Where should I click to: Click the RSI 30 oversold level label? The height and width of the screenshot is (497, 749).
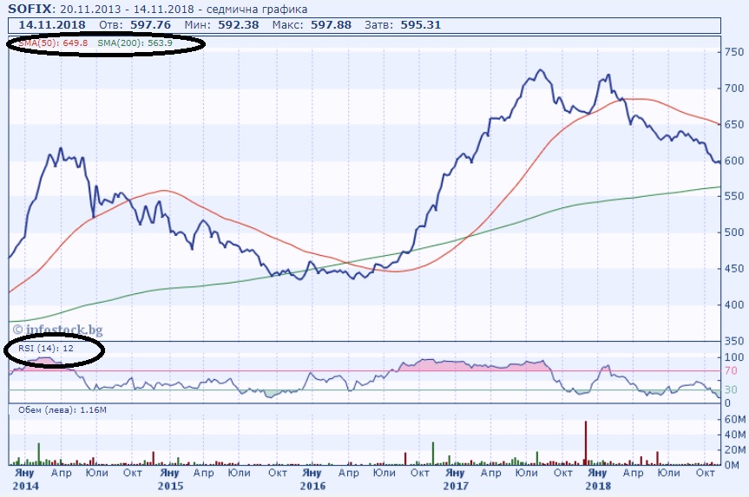tap(731, 389)
